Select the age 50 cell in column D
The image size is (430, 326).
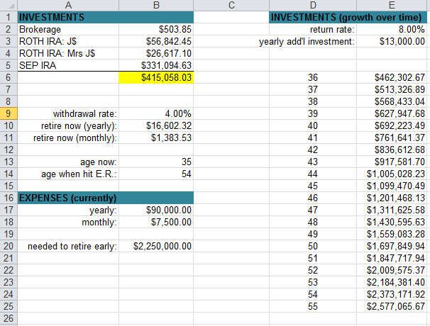coord(313,246)
